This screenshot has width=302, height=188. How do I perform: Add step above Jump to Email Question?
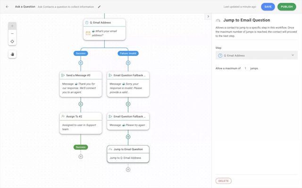pos(128,137)
